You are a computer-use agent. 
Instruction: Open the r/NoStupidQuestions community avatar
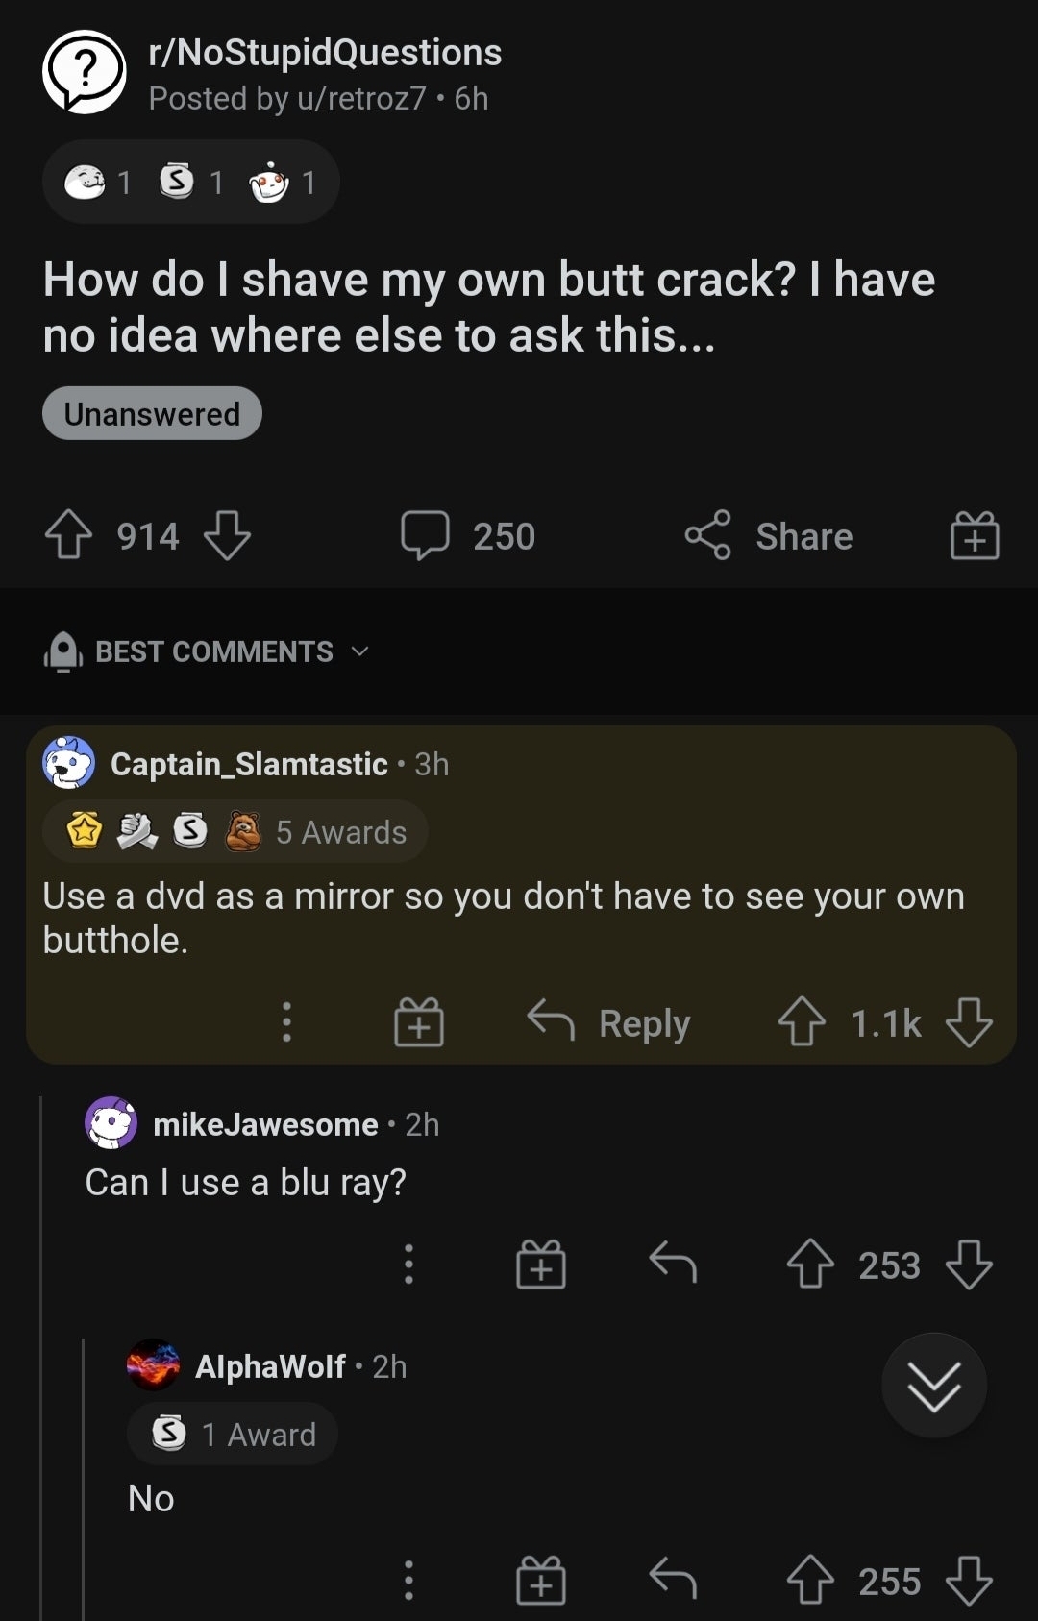click(x=85, y=73)
